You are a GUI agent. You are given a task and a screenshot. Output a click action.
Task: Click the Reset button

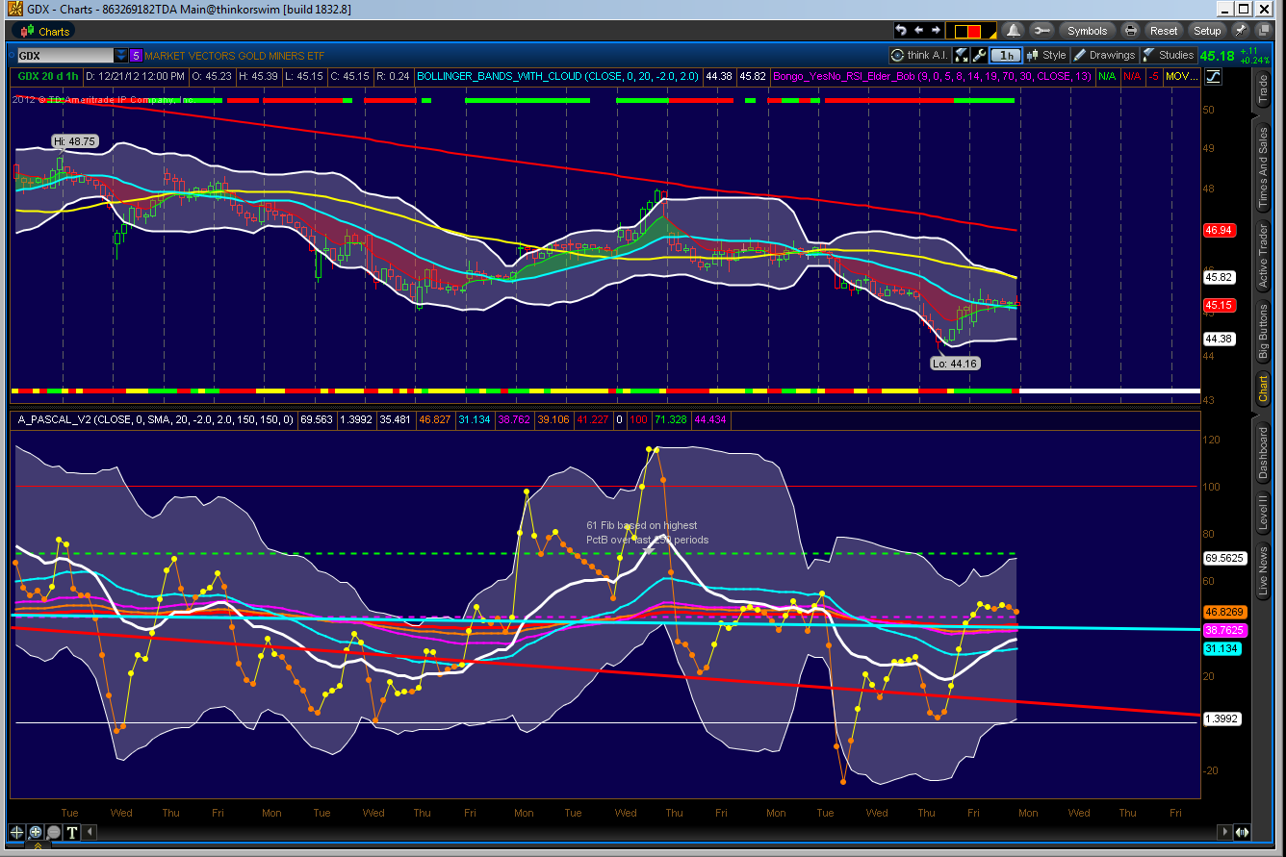1164,31
